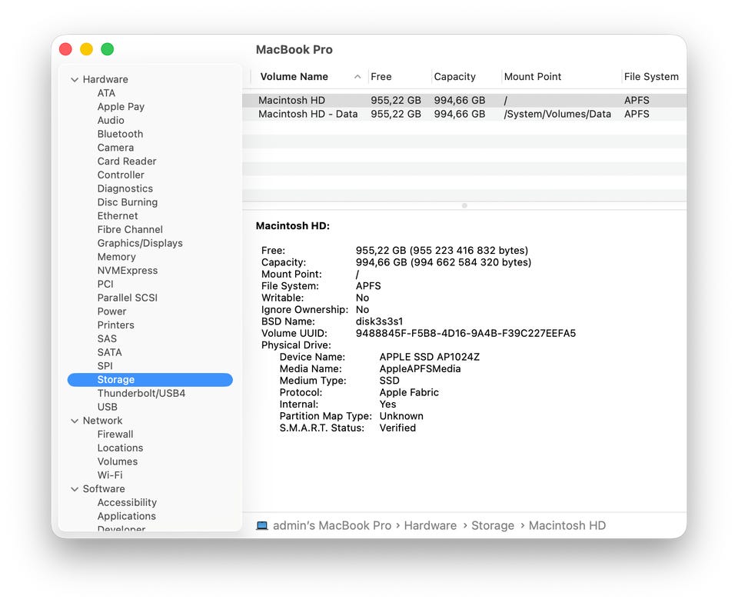The width and height of the screenshot is (738, 606).
Task: Sort by the Free column header
Action: (381, 77)
